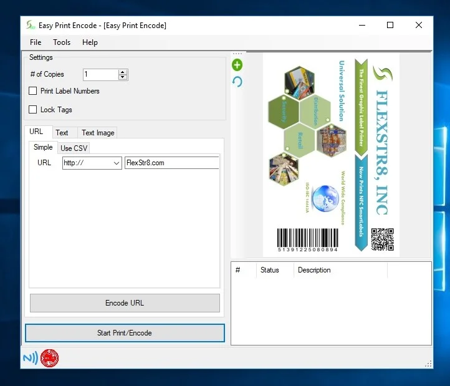
Task: Open the Tools menu
Action: (x=62, y=42)
